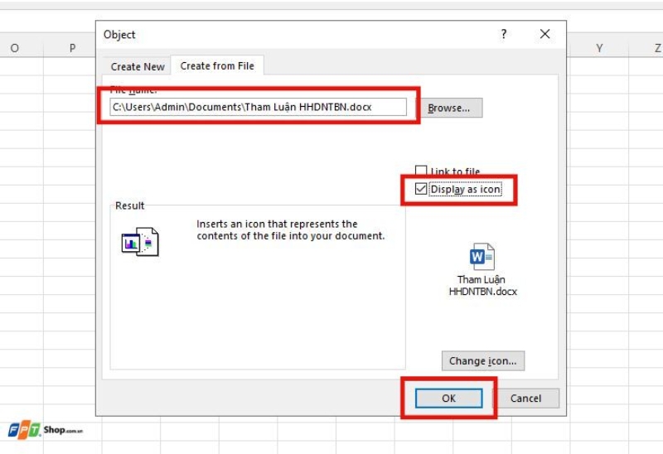Click the File name path field
This screenshot has height=454, width=663.
(258, 107)
